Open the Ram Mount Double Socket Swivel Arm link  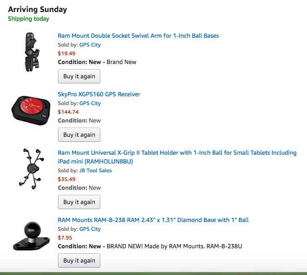[138, 35]
